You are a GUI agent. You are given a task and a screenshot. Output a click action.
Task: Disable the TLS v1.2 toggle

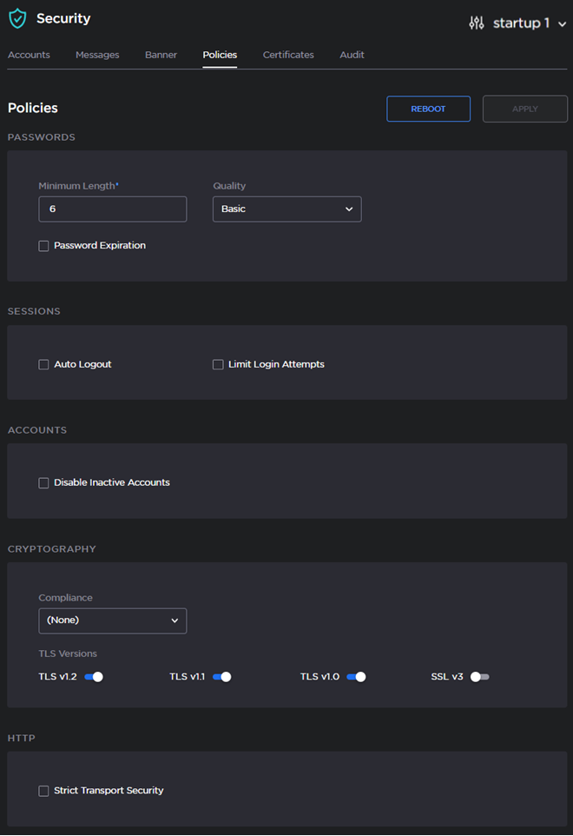pyautogui.click(x=95, y=676)
